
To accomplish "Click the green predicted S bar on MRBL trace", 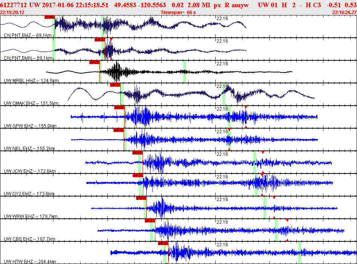I will click(x=185, y=72).
